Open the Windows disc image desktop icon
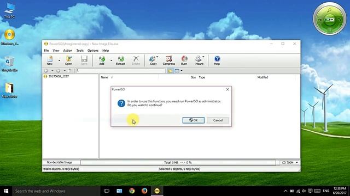This screenshot has width=350, height=196. [9, 38]
